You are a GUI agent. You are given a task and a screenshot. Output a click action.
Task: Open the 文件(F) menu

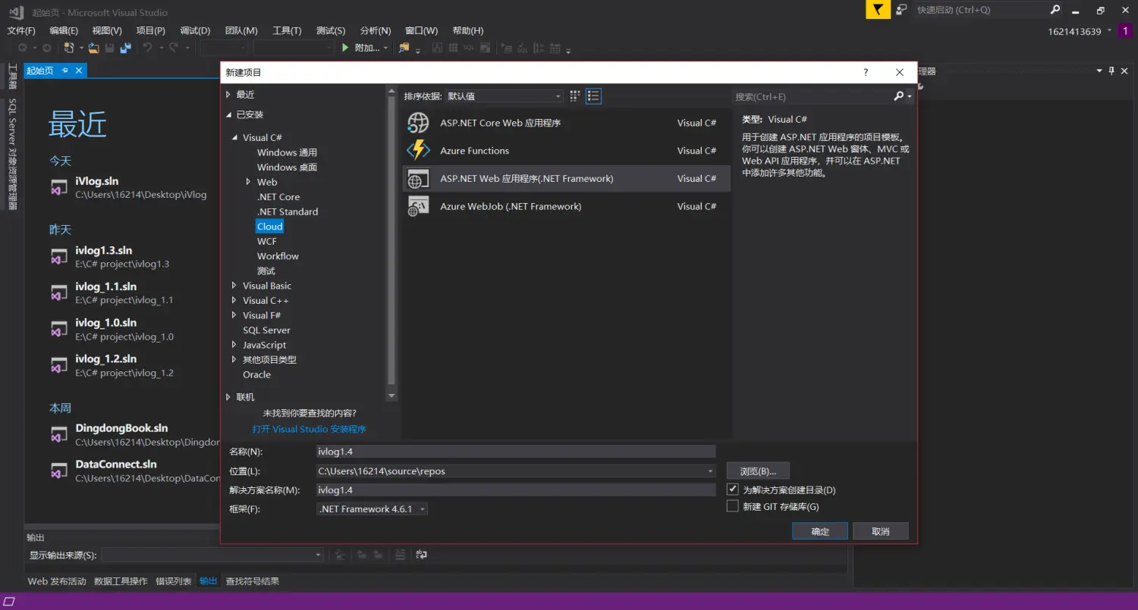point(21,31)
